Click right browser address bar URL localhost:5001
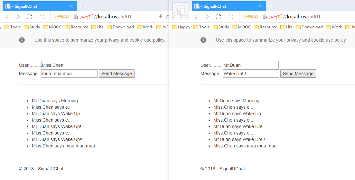This screenshot has width=355, height=180. click(295, 16)
